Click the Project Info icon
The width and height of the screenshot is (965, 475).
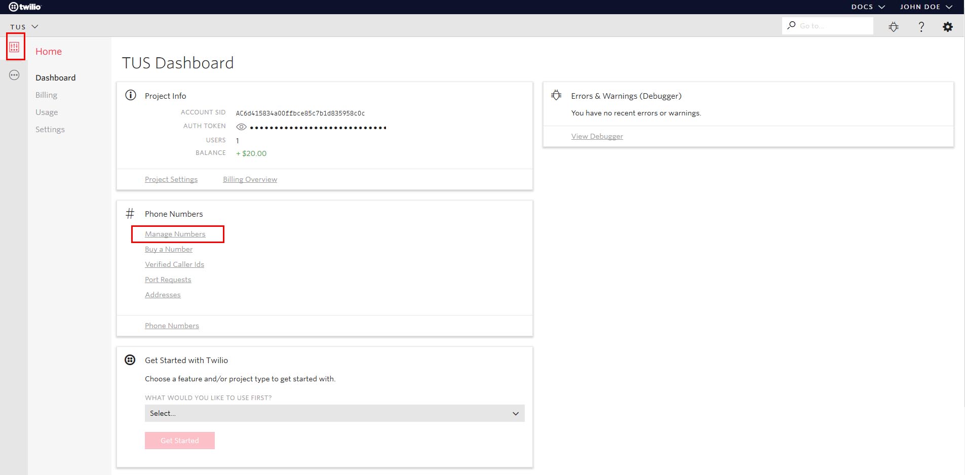131,95
